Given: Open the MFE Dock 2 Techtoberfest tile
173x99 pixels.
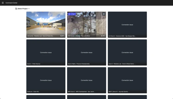Looking at the screenshot, I should tap(86, 80).
